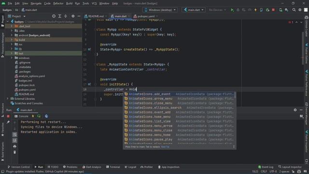Open the Build menu
309x174 pixels.
69,3
